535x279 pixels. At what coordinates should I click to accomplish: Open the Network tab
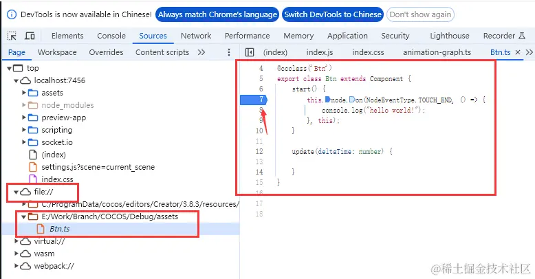tap(196, 36)
